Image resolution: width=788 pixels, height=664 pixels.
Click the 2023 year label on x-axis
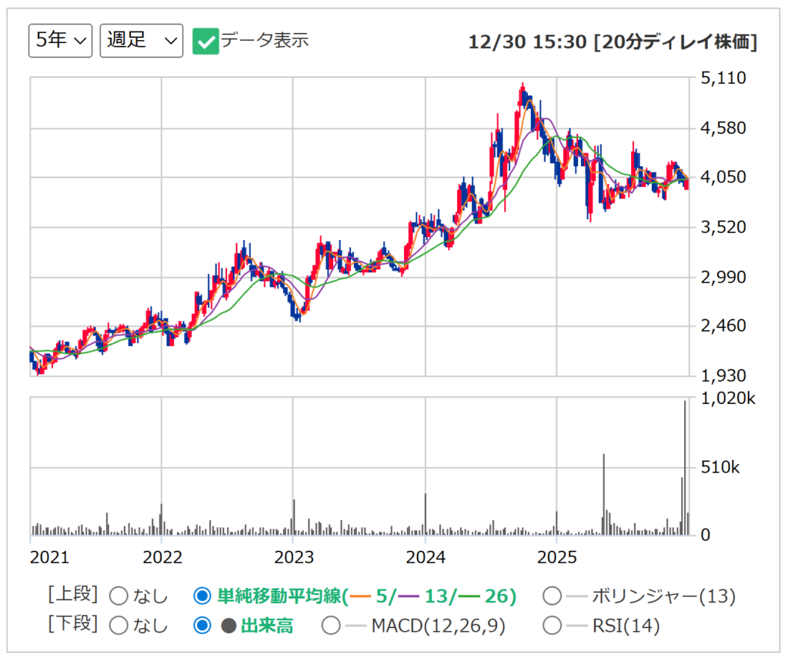pos(293,557)
